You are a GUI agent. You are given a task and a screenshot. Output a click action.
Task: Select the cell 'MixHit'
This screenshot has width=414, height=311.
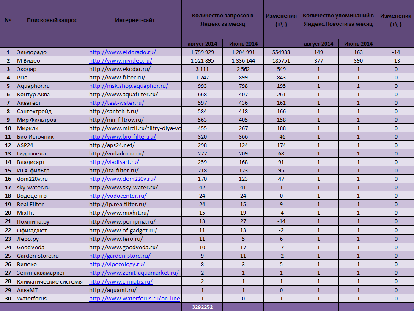(52, 213)
